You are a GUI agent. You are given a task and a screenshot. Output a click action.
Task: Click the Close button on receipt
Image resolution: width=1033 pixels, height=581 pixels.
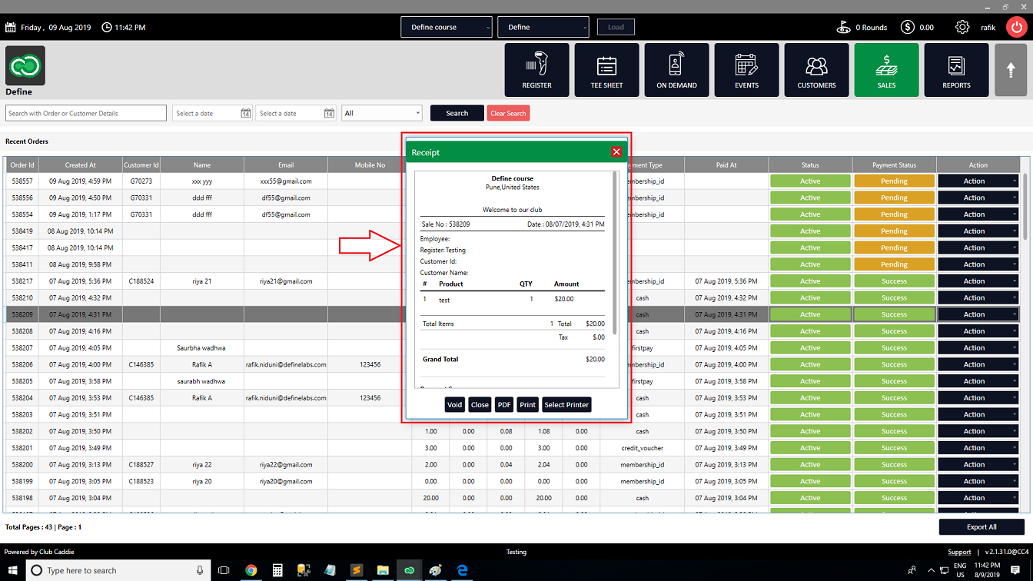[480, 405]
